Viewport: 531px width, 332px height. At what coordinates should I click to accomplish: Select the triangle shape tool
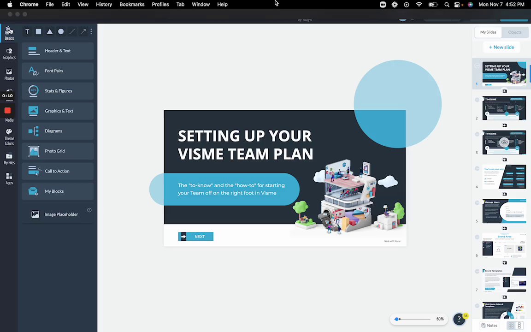click(50, 31)
